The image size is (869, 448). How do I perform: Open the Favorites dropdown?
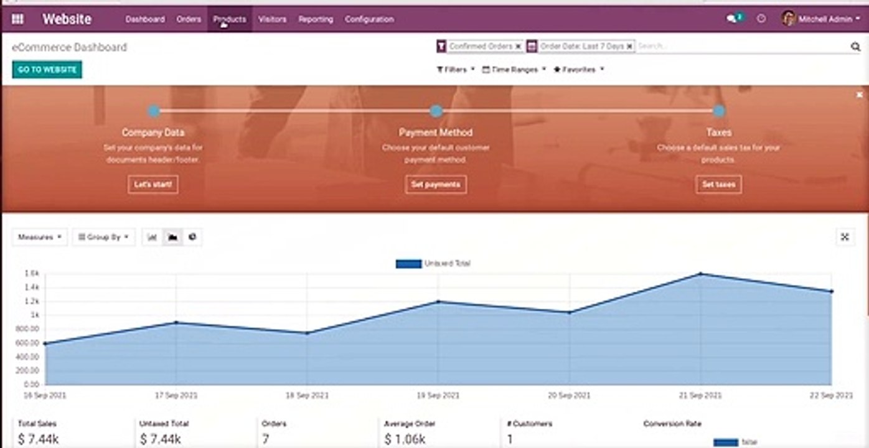click(579, 70)
